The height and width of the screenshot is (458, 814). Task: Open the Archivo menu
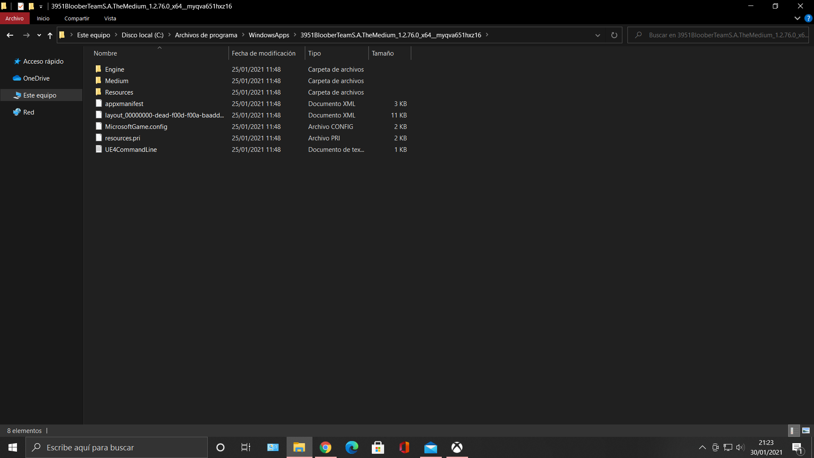click(14, 18)
